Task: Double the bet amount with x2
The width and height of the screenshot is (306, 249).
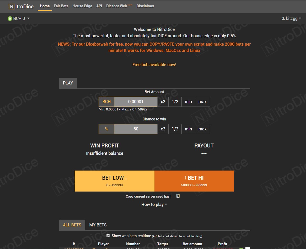Action: tap(163, 102)
